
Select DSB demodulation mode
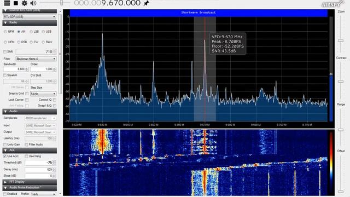pyautogui.click(x=19, y=42)
